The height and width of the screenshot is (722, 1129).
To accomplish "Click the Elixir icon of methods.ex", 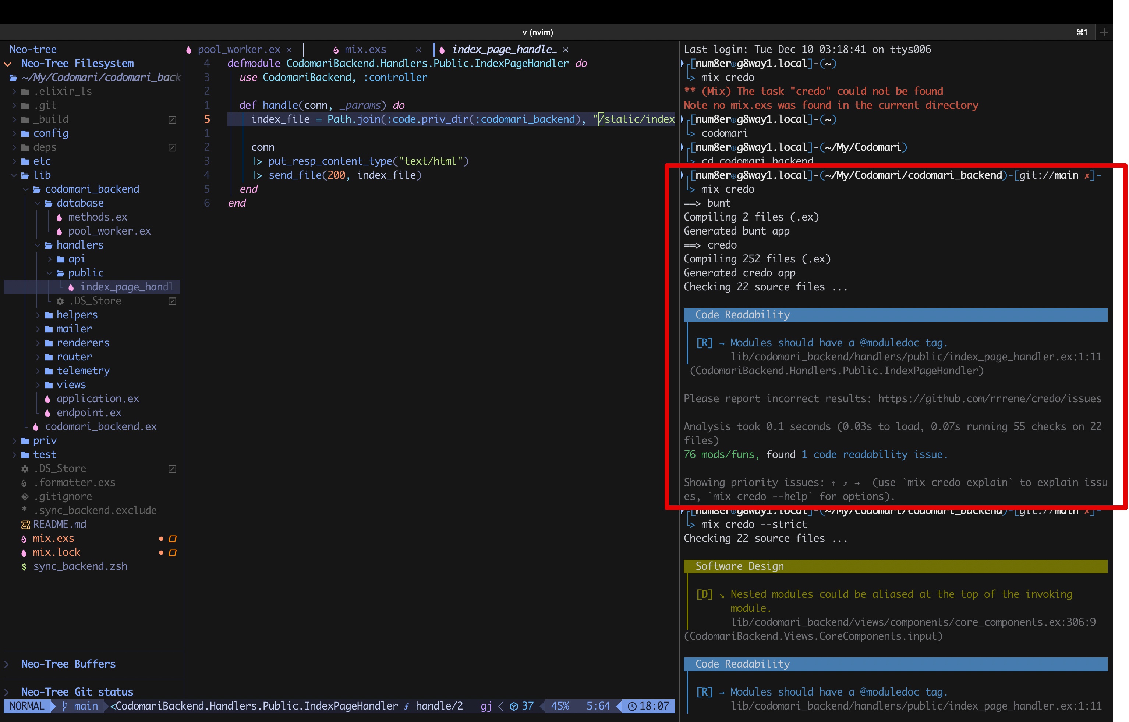I will click(59, 217).
